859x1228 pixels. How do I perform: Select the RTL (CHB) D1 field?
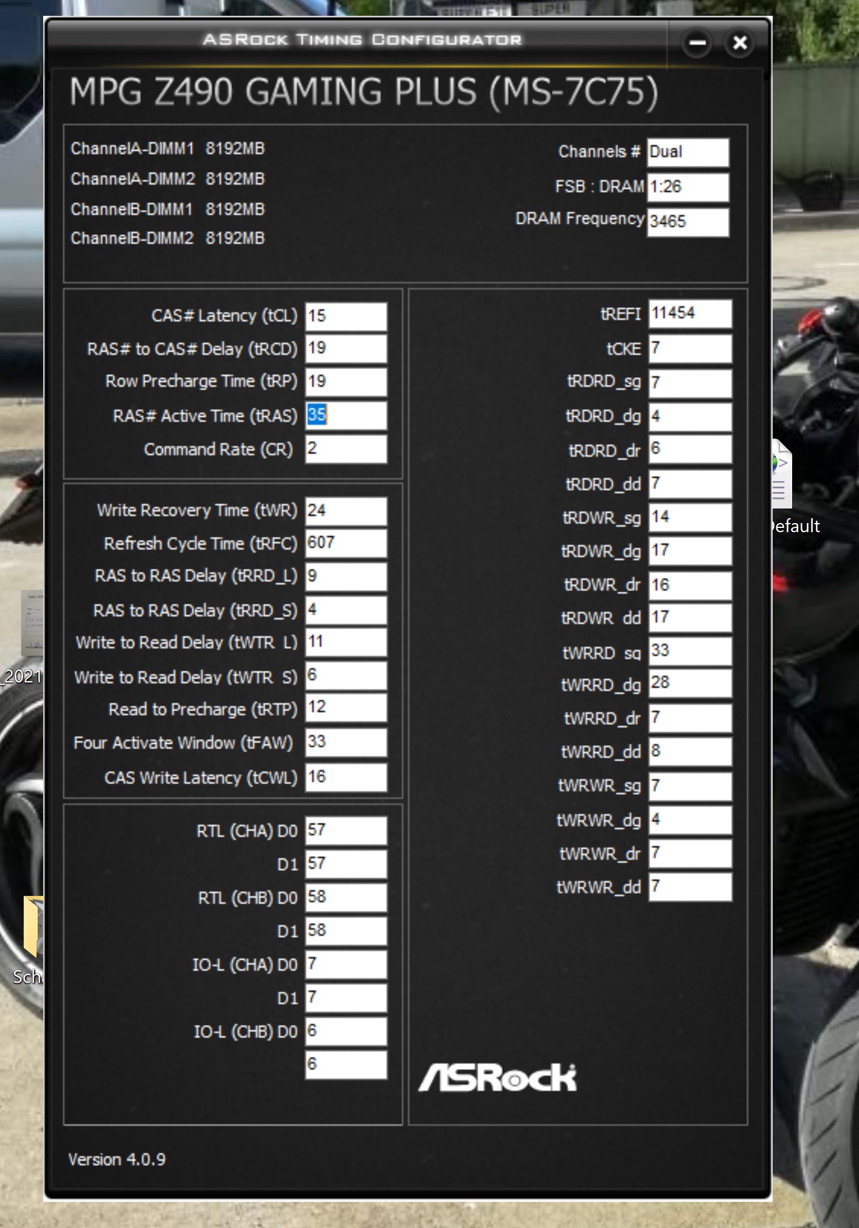346,931
